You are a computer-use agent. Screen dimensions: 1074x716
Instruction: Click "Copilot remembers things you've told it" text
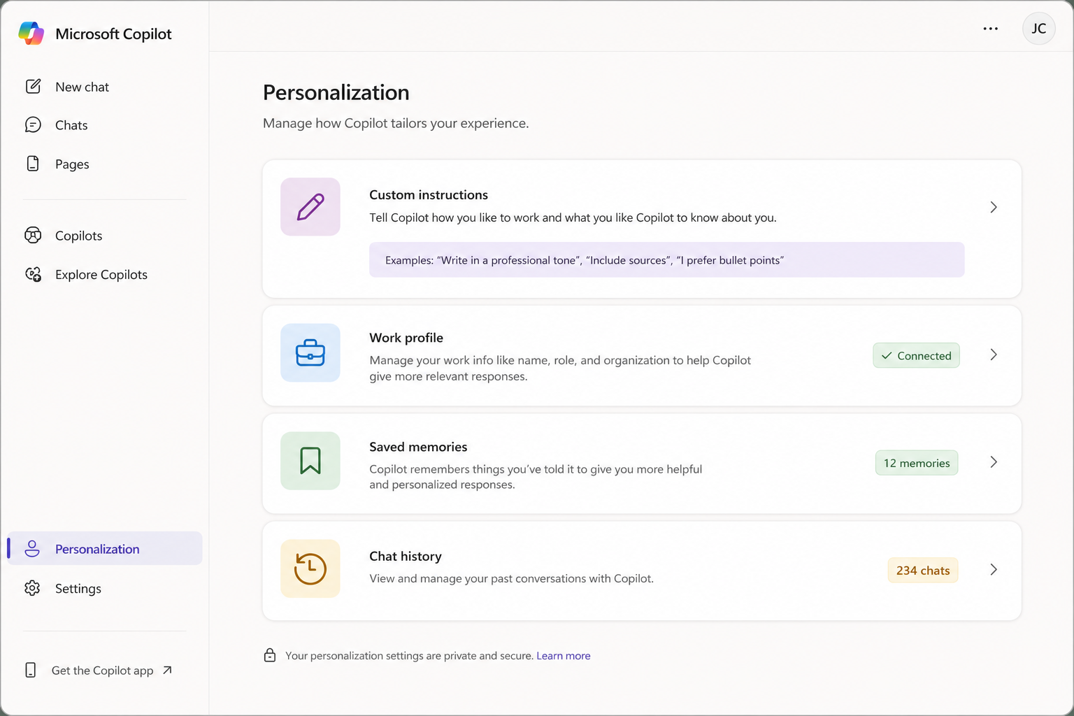click(x=536, y=477)
